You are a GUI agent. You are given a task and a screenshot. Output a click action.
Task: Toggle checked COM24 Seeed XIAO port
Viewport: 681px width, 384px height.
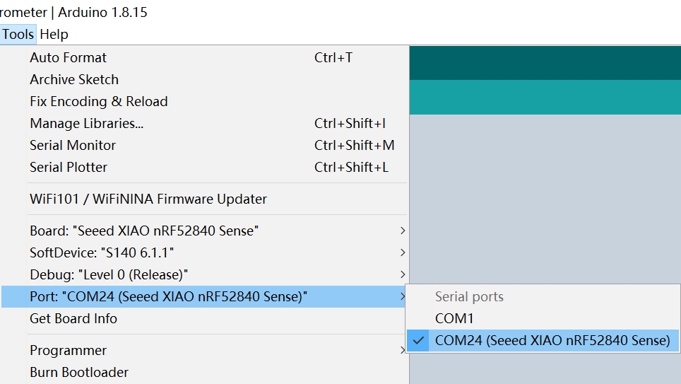[x=543, y=341]
